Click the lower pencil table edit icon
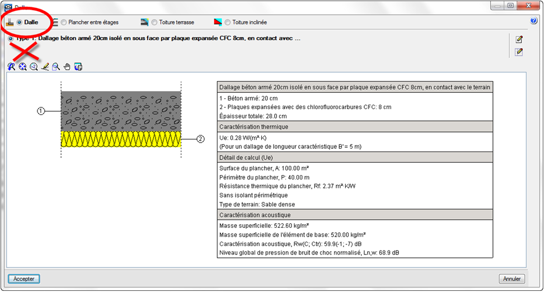This screenshot has width=545, height=292. tap(519, 52)
